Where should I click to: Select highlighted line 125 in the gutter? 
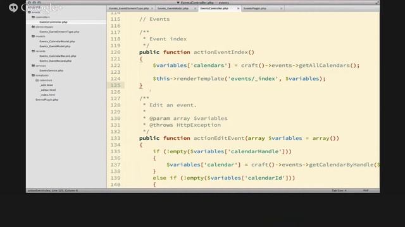pos(115,86)
